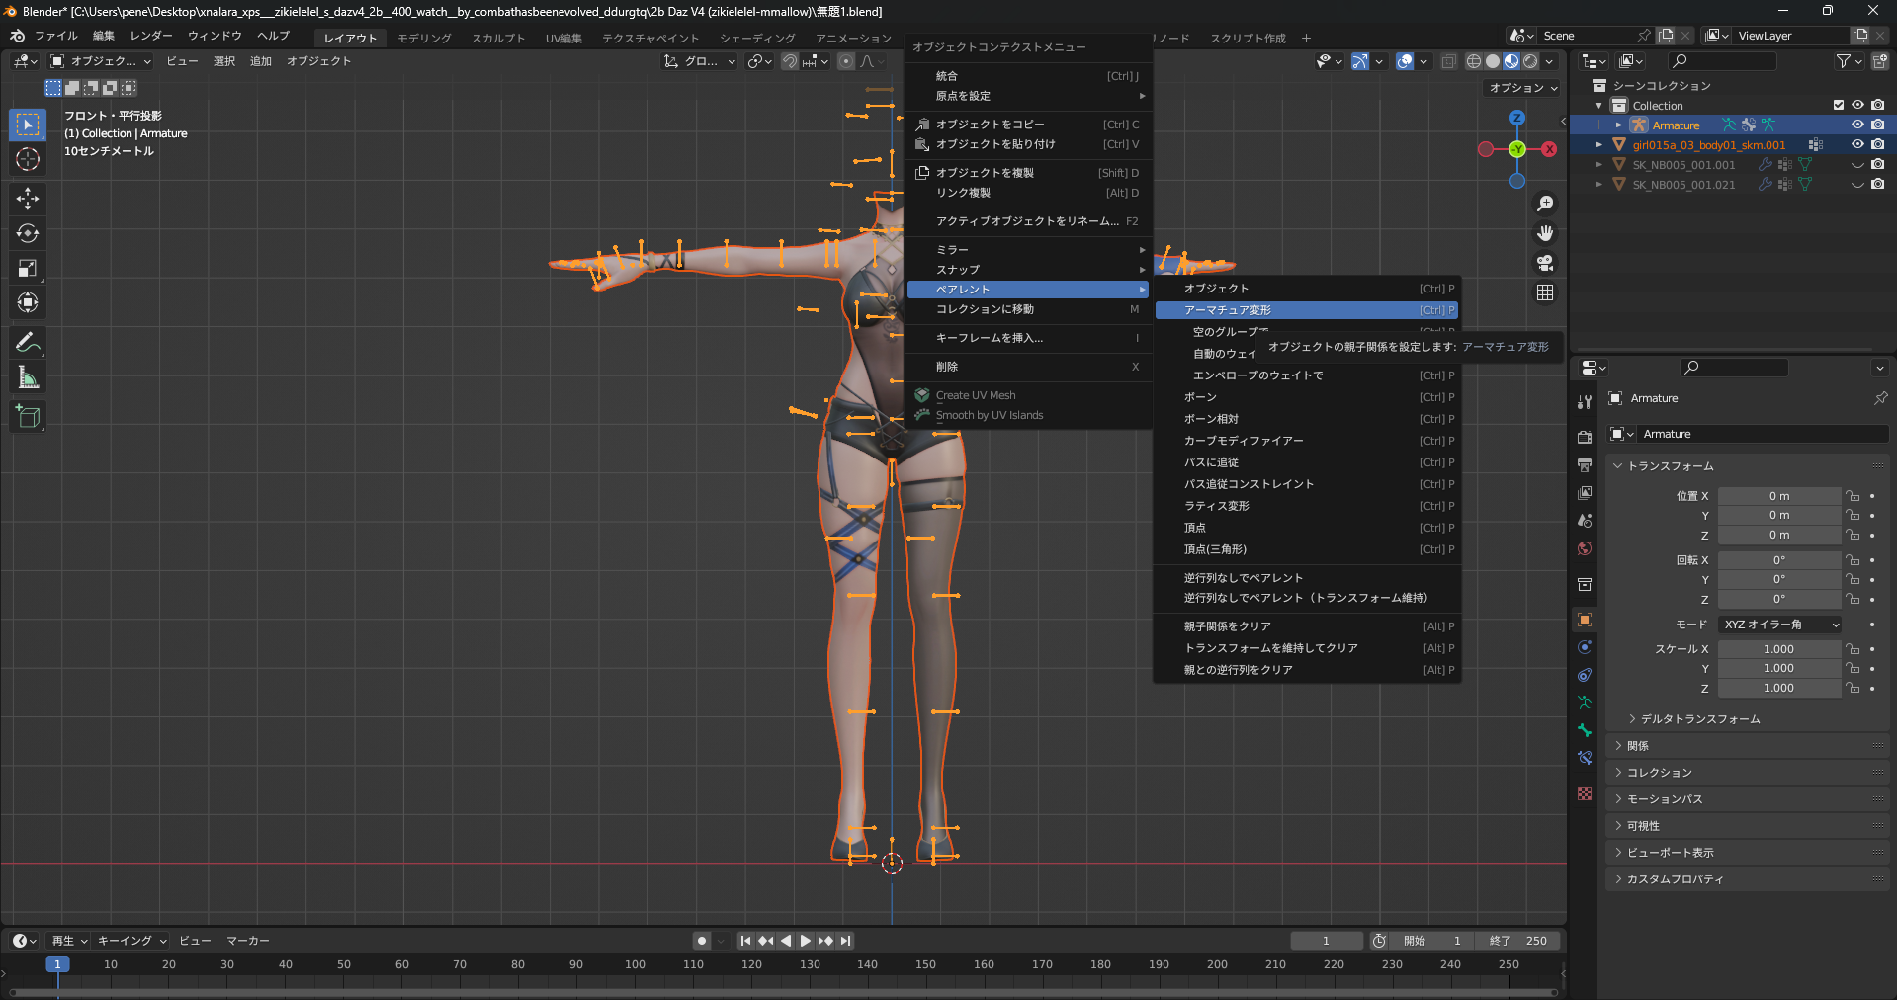
Task: Switch to the モデリング workspace tab
Action: 425,39
